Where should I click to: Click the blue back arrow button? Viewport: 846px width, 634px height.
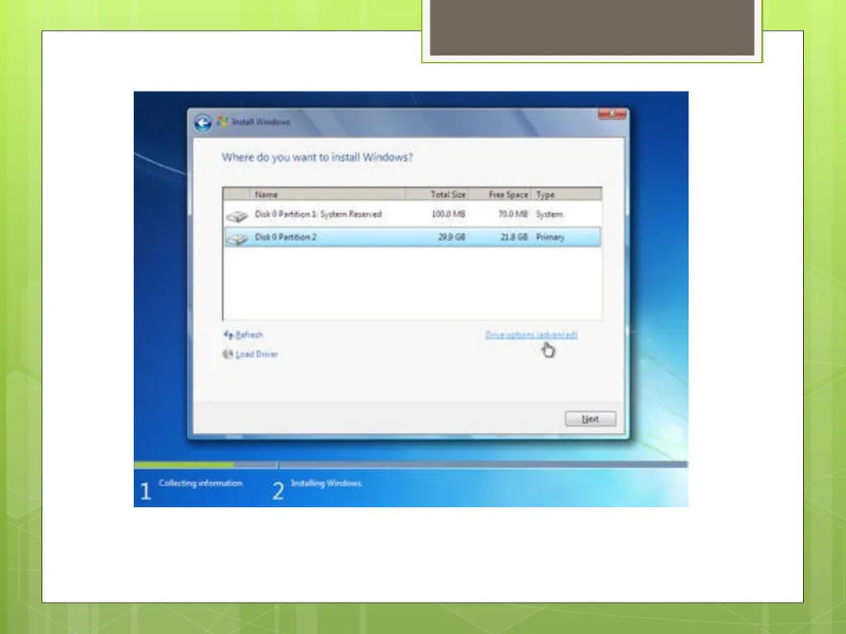(x=203, y=122)
